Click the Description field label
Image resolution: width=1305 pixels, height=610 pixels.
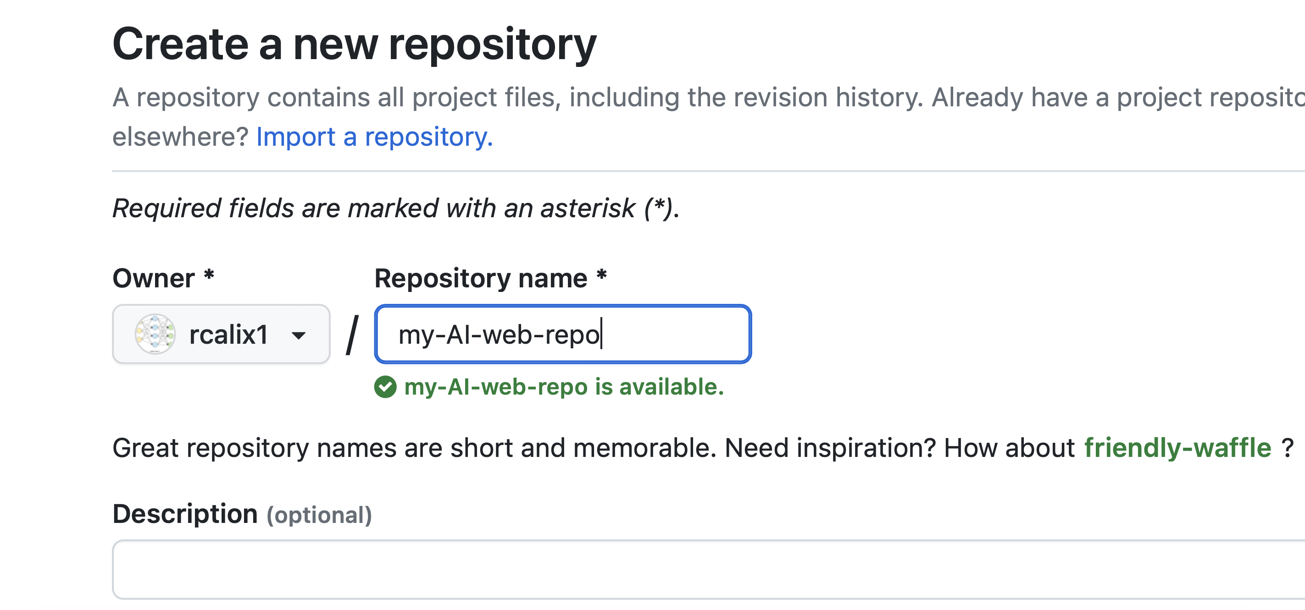click(185, 514)
